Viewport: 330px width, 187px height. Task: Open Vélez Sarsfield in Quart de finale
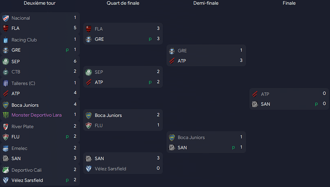pyautogui.click(x=110, y=169)
